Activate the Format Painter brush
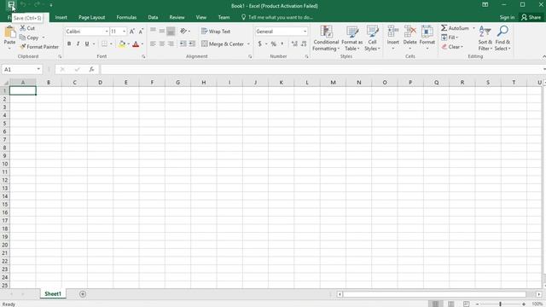546x307 pixels. (x=23, y=46)
